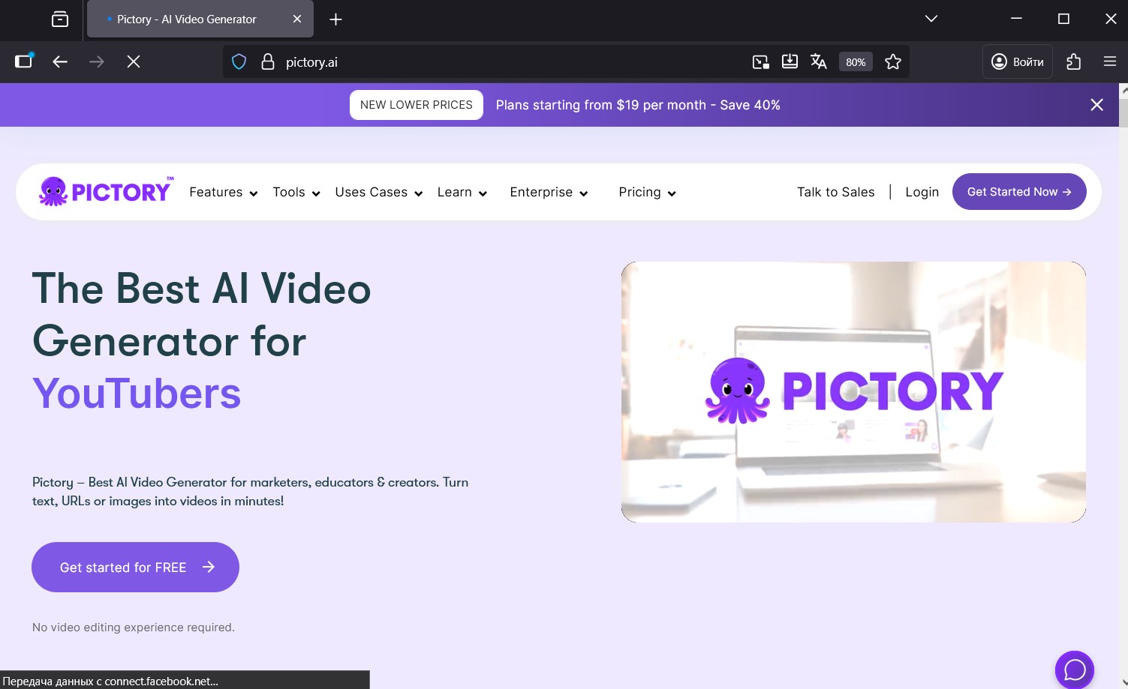Open the Pricing dropdown

647,193
